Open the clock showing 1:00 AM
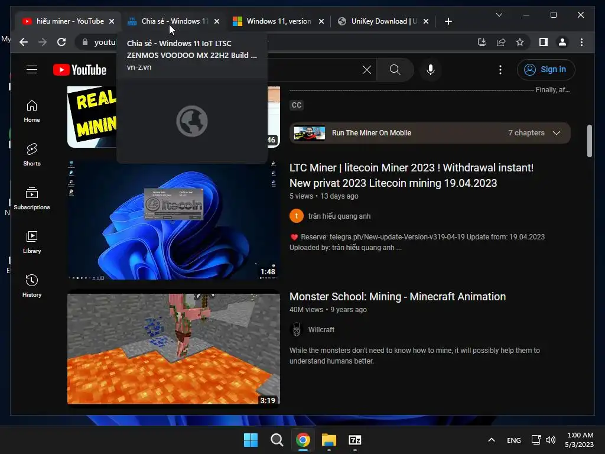This screenshot has height=454, width=605. click(x=579, y=440)
